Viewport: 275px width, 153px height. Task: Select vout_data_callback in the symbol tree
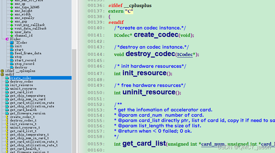(x=31, y=28)
